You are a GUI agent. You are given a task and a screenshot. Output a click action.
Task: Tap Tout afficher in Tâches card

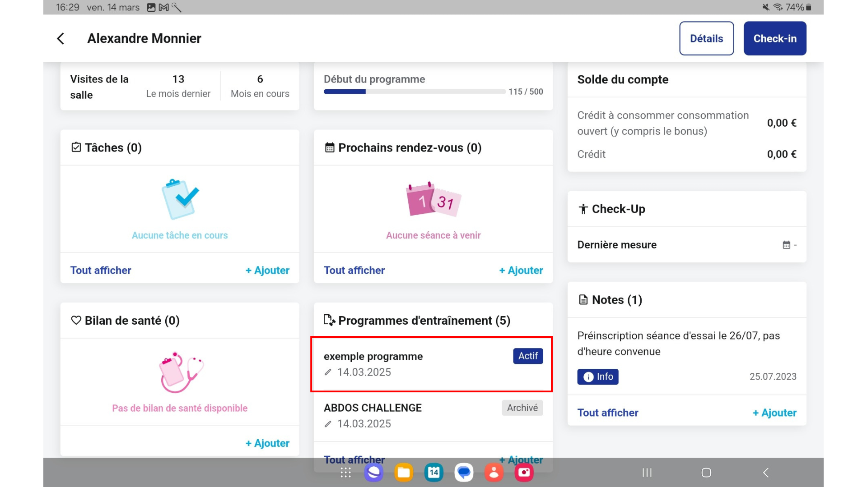[101, 270]
